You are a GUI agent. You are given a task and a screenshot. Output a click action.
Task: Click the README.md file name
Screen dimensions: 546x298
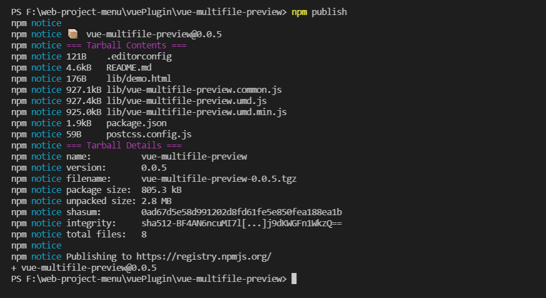pyautogui.click(x=129, y=67)
